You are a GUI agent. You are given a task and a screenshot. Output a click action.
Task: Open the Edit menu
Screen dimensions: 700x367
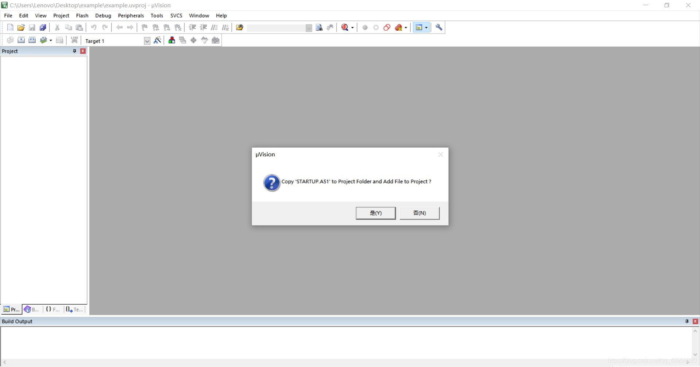pos(24,16)
